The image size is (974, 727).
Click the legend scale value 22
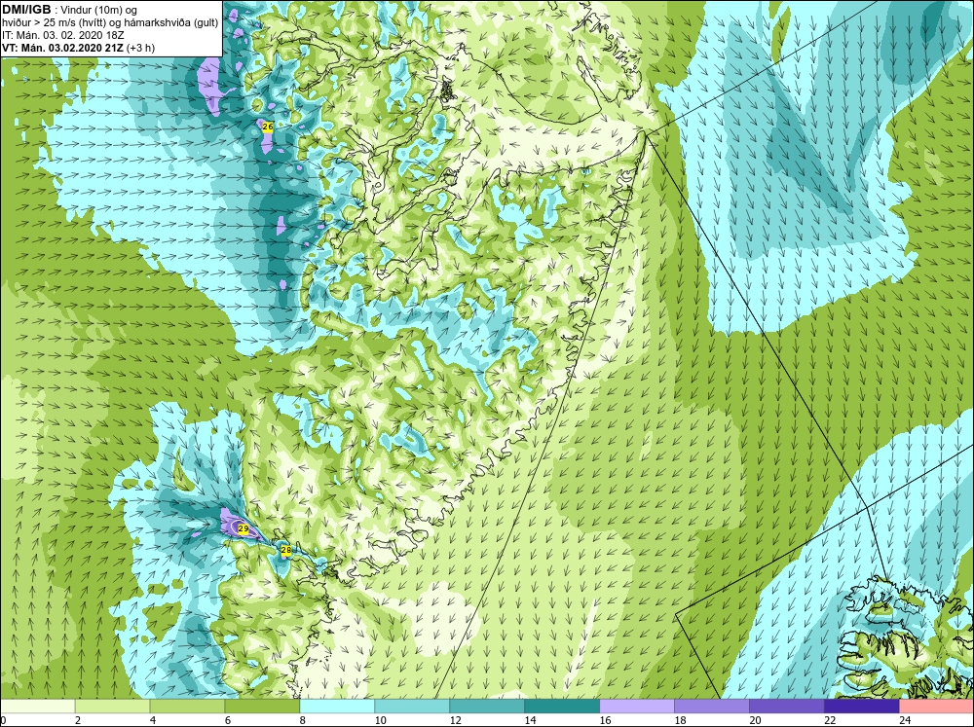pyautogui.click(x=830, y=720)
